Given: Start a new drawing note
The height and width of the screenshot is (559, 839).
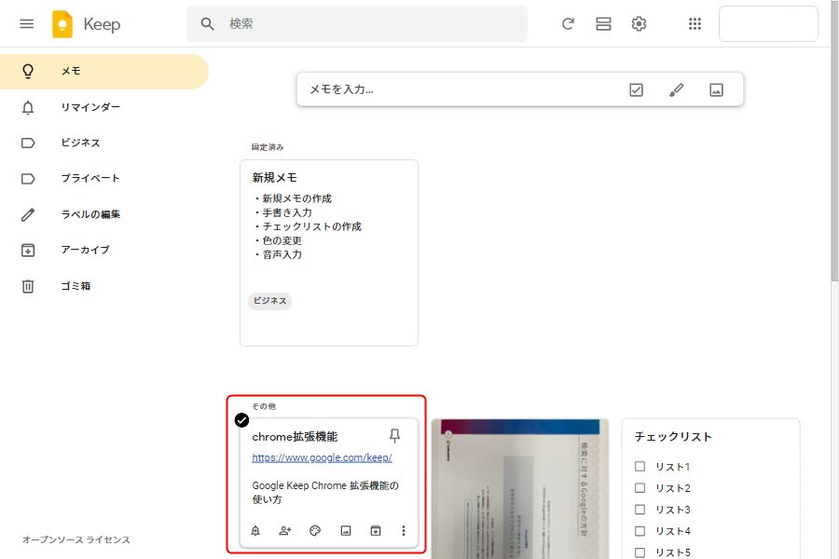Looking at the screenshot, I should point(677,90).
